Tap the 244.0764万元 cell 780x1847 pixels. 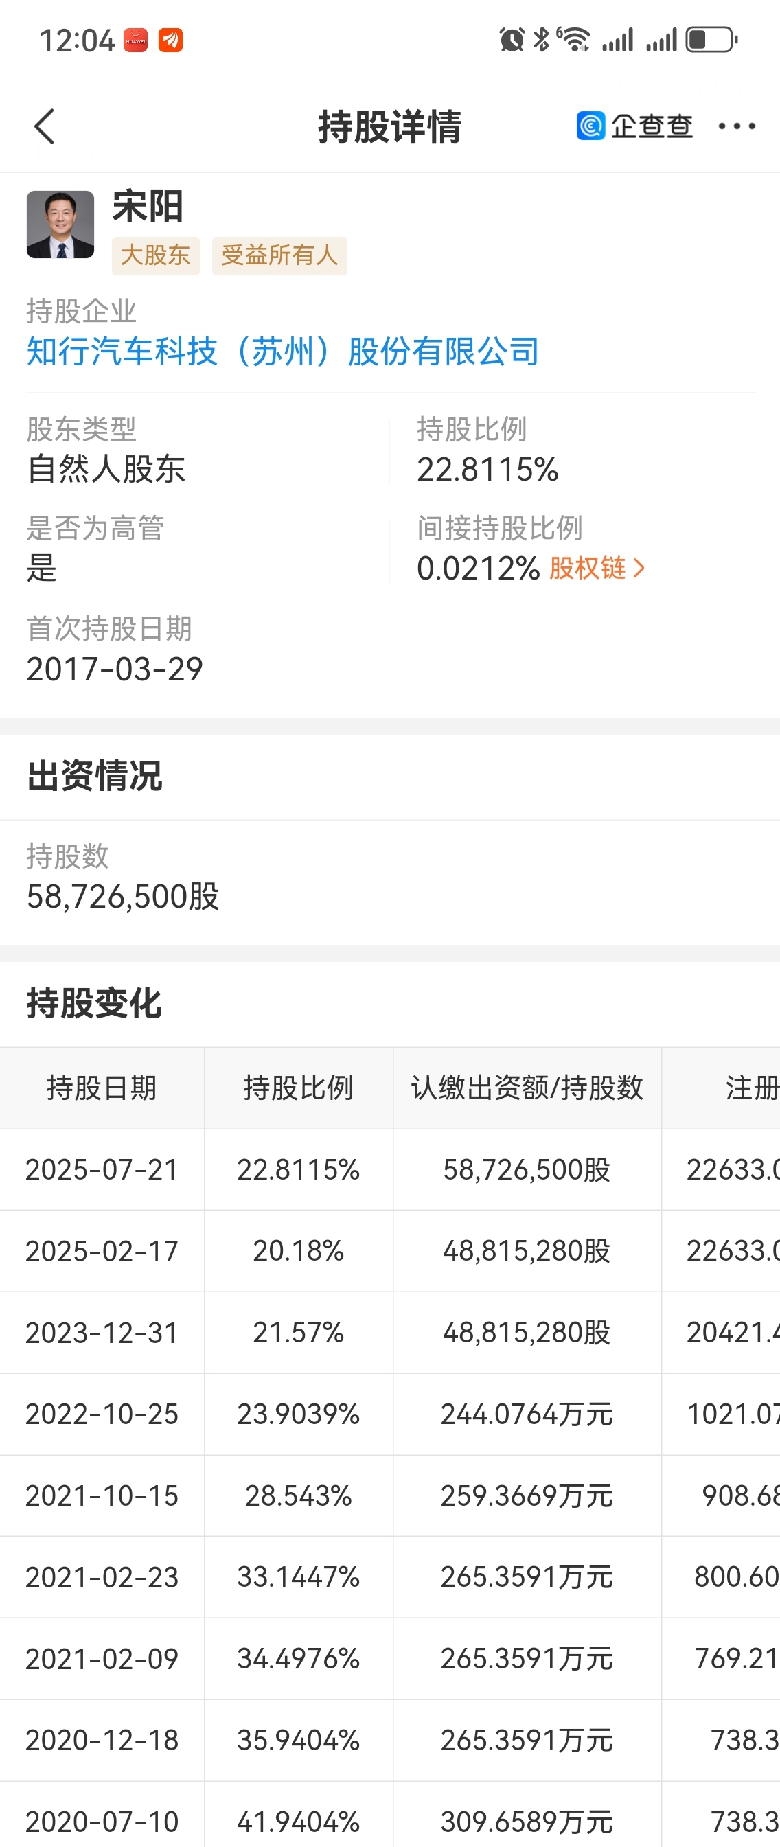coord(527,1414)
